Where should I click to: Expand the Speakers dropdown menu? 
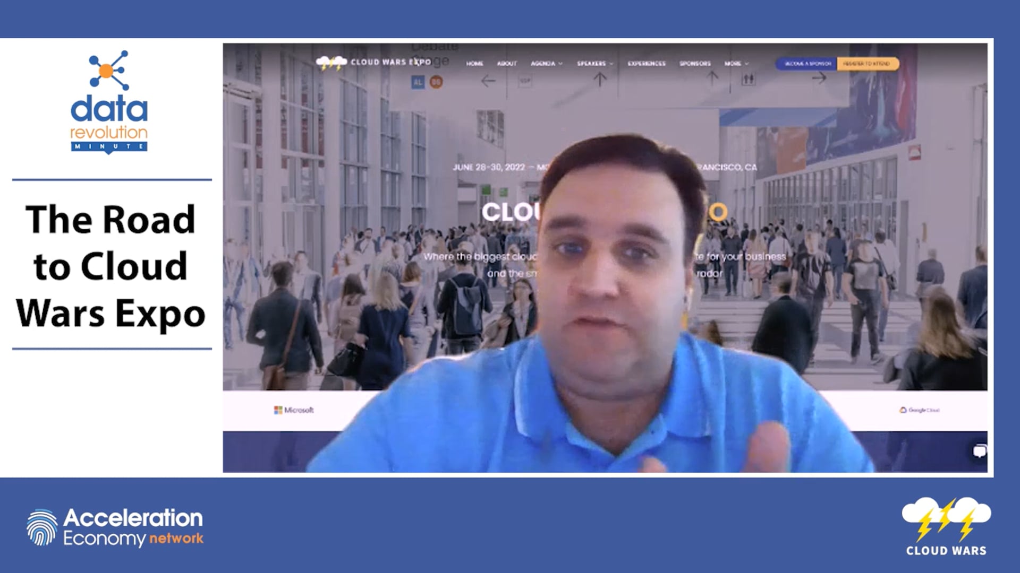pyautogui.click(x=595, y=64)
